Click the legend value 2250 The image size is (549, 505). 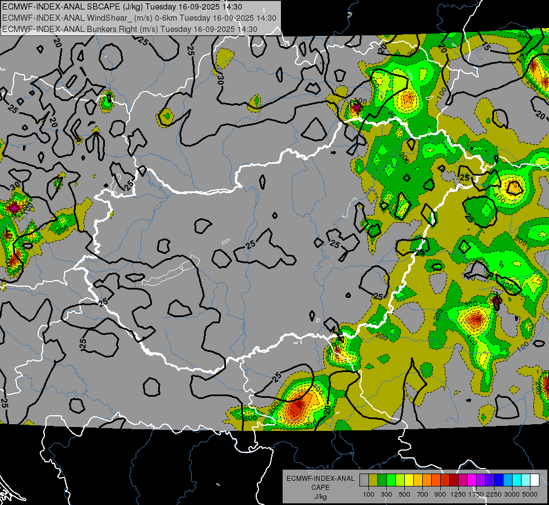(x=494, y=494)
